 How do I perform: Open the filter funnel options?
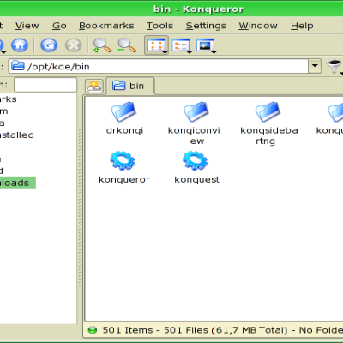[x=334, y=66]
